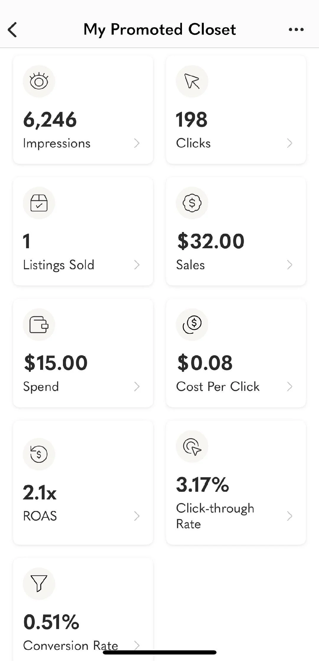Tap the dollar badge Sales icon

pos(192,203)
